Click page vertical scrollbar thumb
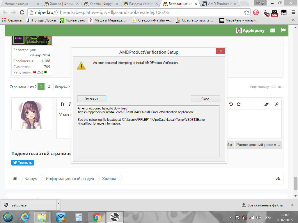 pyautogui.click(x=295, y=184)
